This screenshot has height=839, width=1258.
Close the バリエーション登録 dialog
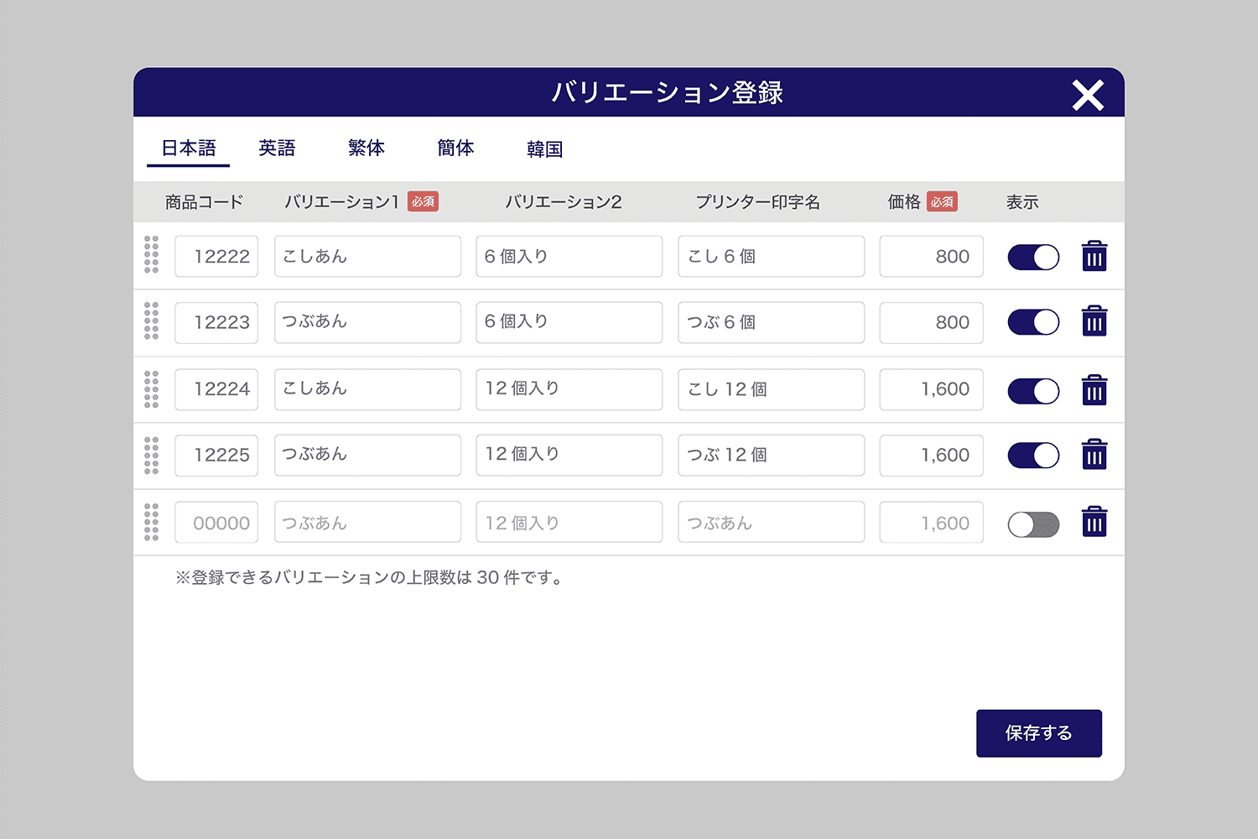(x=1088, y=95)
